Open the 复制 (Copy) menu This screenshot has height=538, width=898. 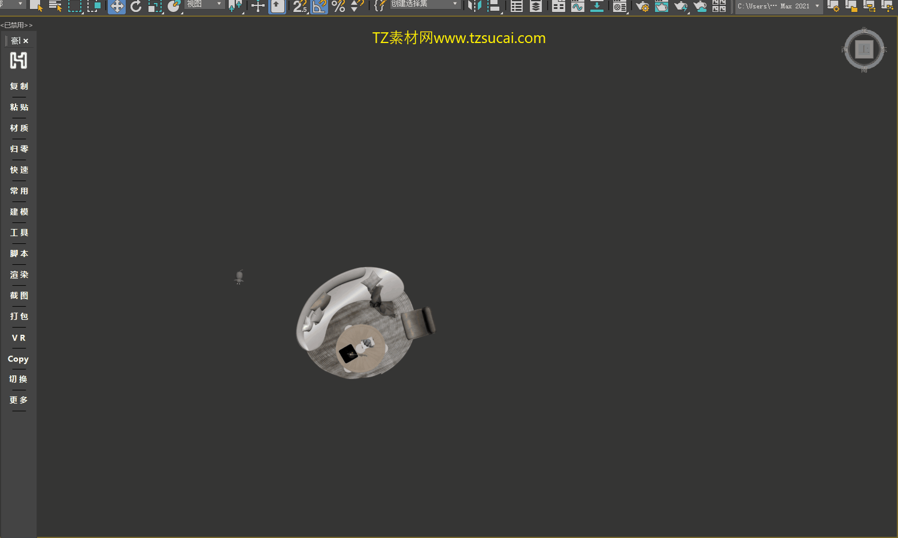(19, 86)
